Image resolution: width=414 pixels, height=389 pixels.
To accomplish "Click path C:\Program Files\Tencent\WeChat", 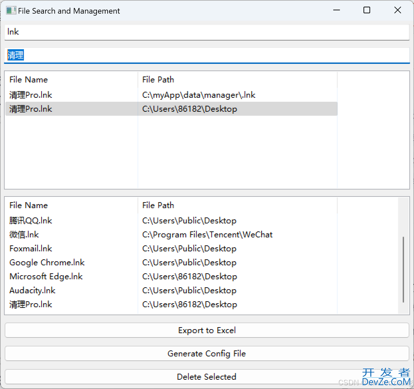I will [x=207, y=235].
